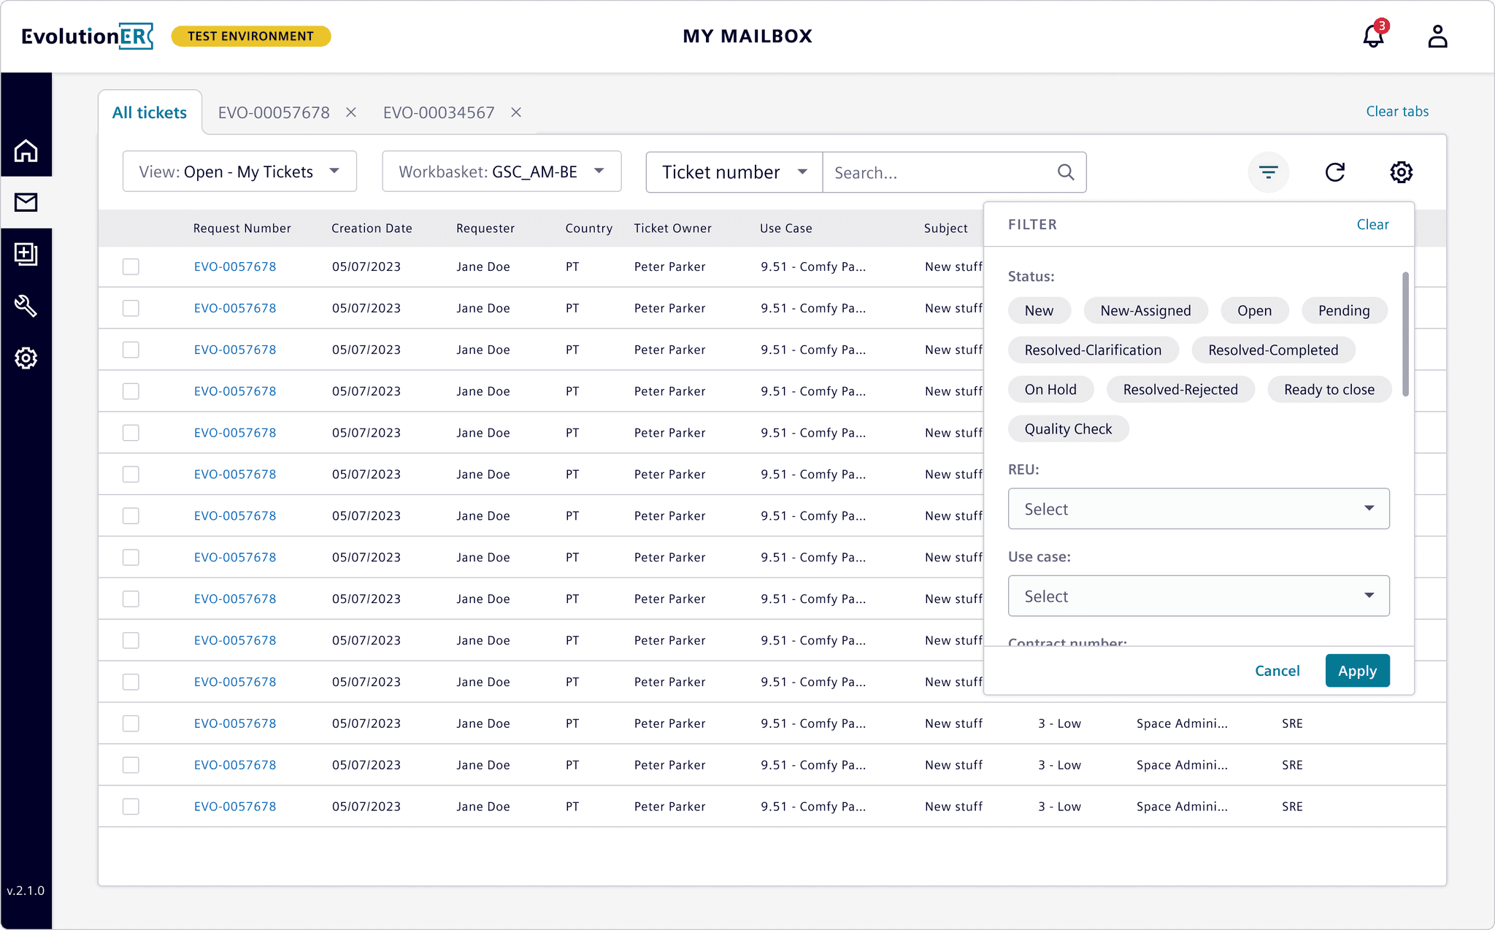Viewport: 1495px width, 930px height.
Task: Click into the Search input field
Action: [x=942, y=172]
